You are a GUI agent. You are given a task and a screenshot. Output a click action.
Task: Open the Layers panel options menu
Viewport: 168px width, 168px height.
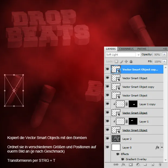(165, 49)
